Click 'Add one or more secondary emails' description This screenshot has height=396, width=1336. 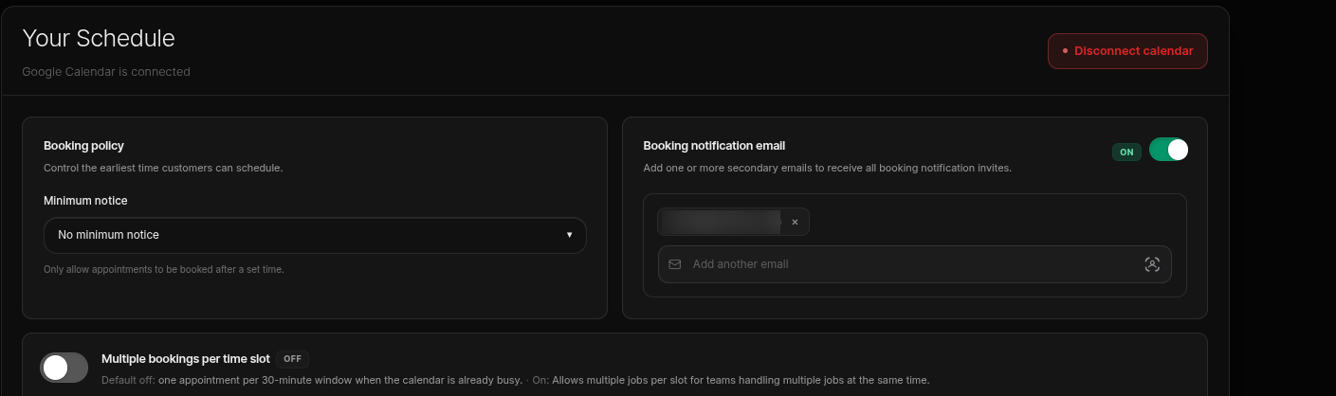point(827,168)
